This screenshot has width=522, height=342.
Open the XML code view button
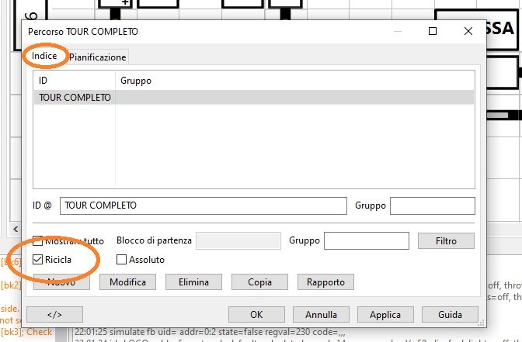54,315
